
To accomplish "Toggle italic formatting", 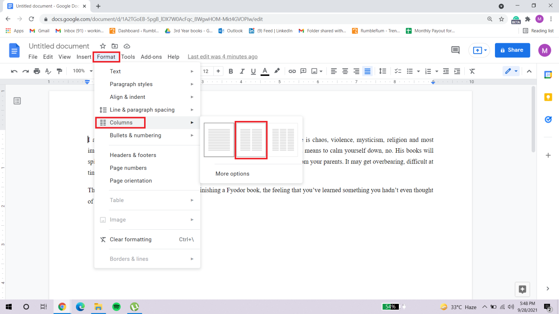I will pyautogui.click(x=242, y=71).
